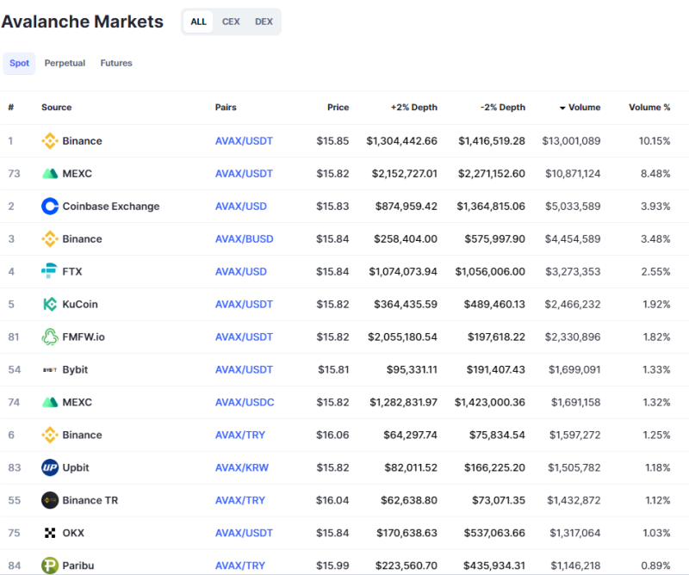689x575 pixels.
Task: Click the Binance logo in AVAX/USDT row
Action: pyautogui.click(x=50, y=141)
